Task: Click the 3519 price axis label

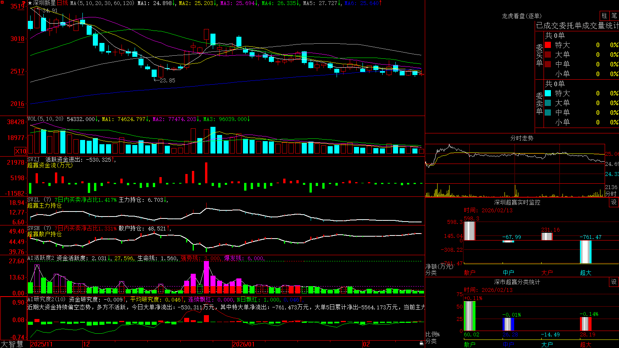Action: point(17,6)
